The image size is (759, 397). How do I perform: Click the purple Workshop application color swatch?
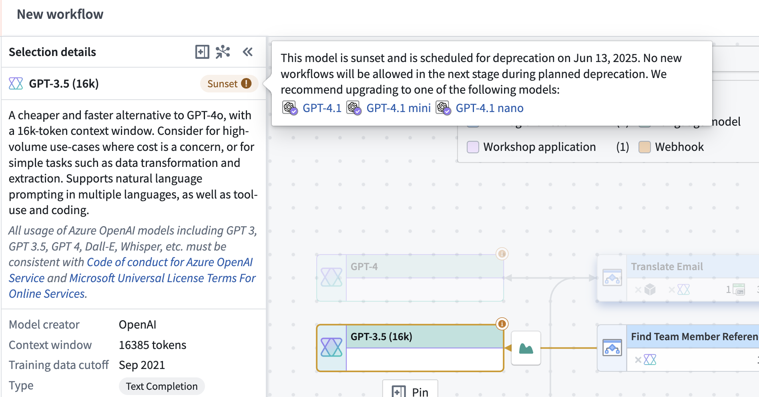(x=473, y=147)
